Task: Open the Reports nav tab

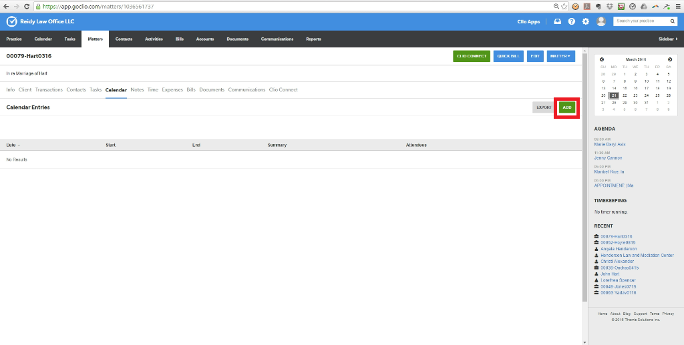Action: pos(313,39)
